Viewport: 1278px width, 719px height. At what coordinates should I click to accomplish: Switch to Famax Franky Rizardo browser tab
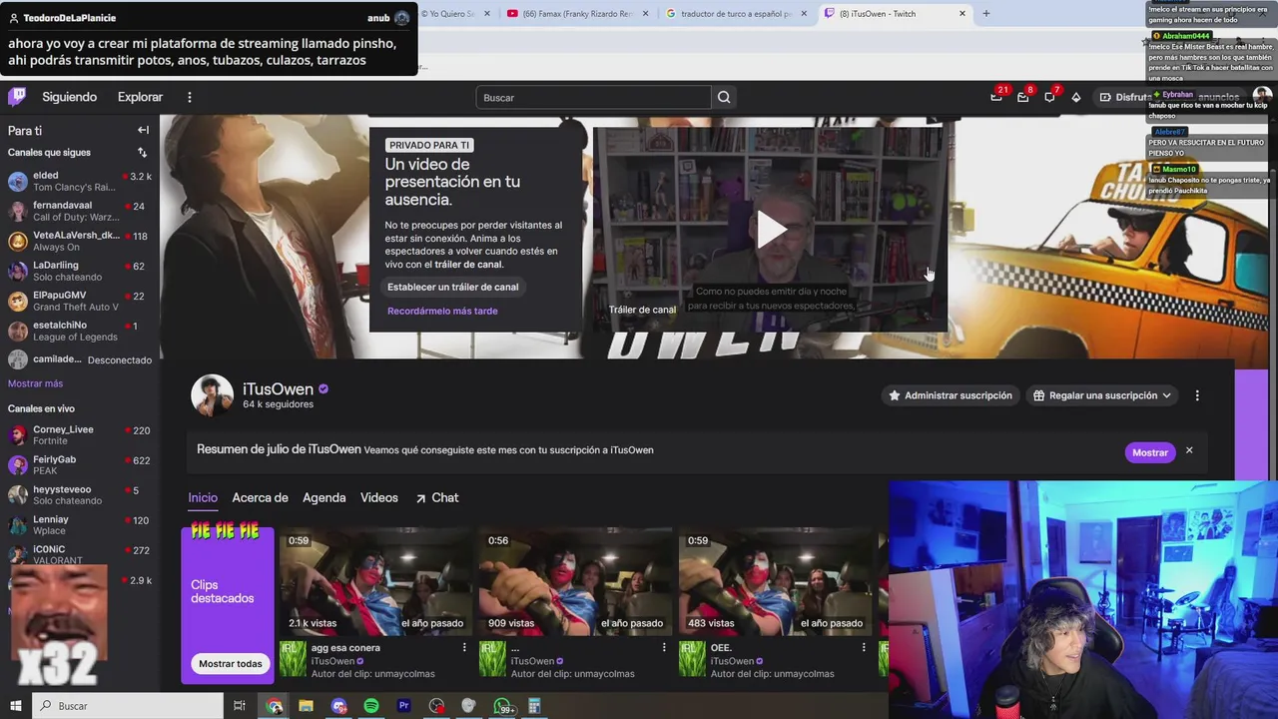point(577,13)
